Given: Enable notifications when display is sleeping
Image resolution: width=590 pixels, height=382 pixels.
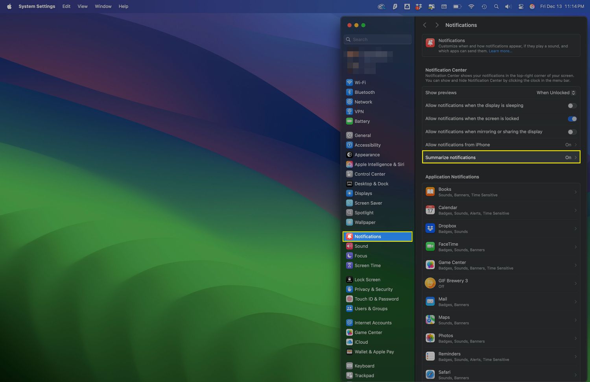Looking at the screenshot, I should [x=572, y=106].
